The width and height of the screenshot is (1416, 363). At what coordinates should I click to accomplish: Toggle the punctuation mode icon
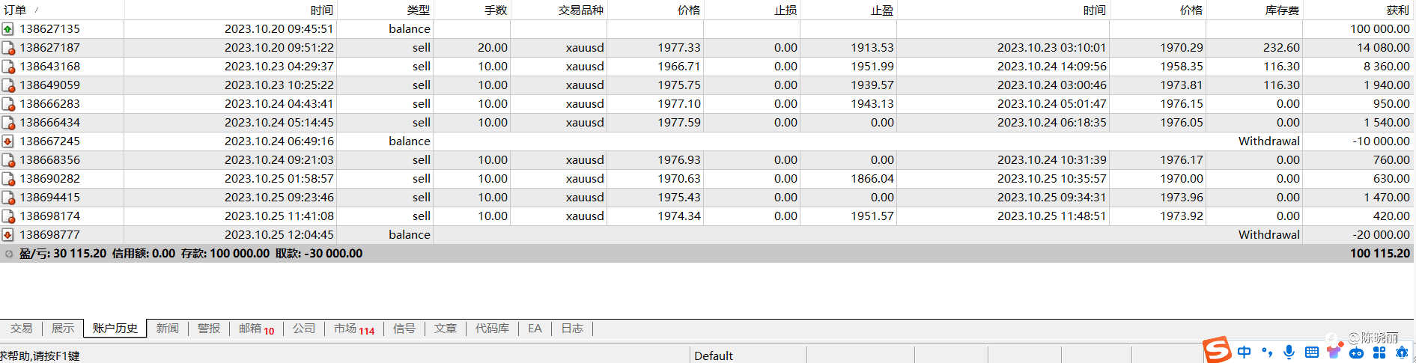coord(1267,352)
